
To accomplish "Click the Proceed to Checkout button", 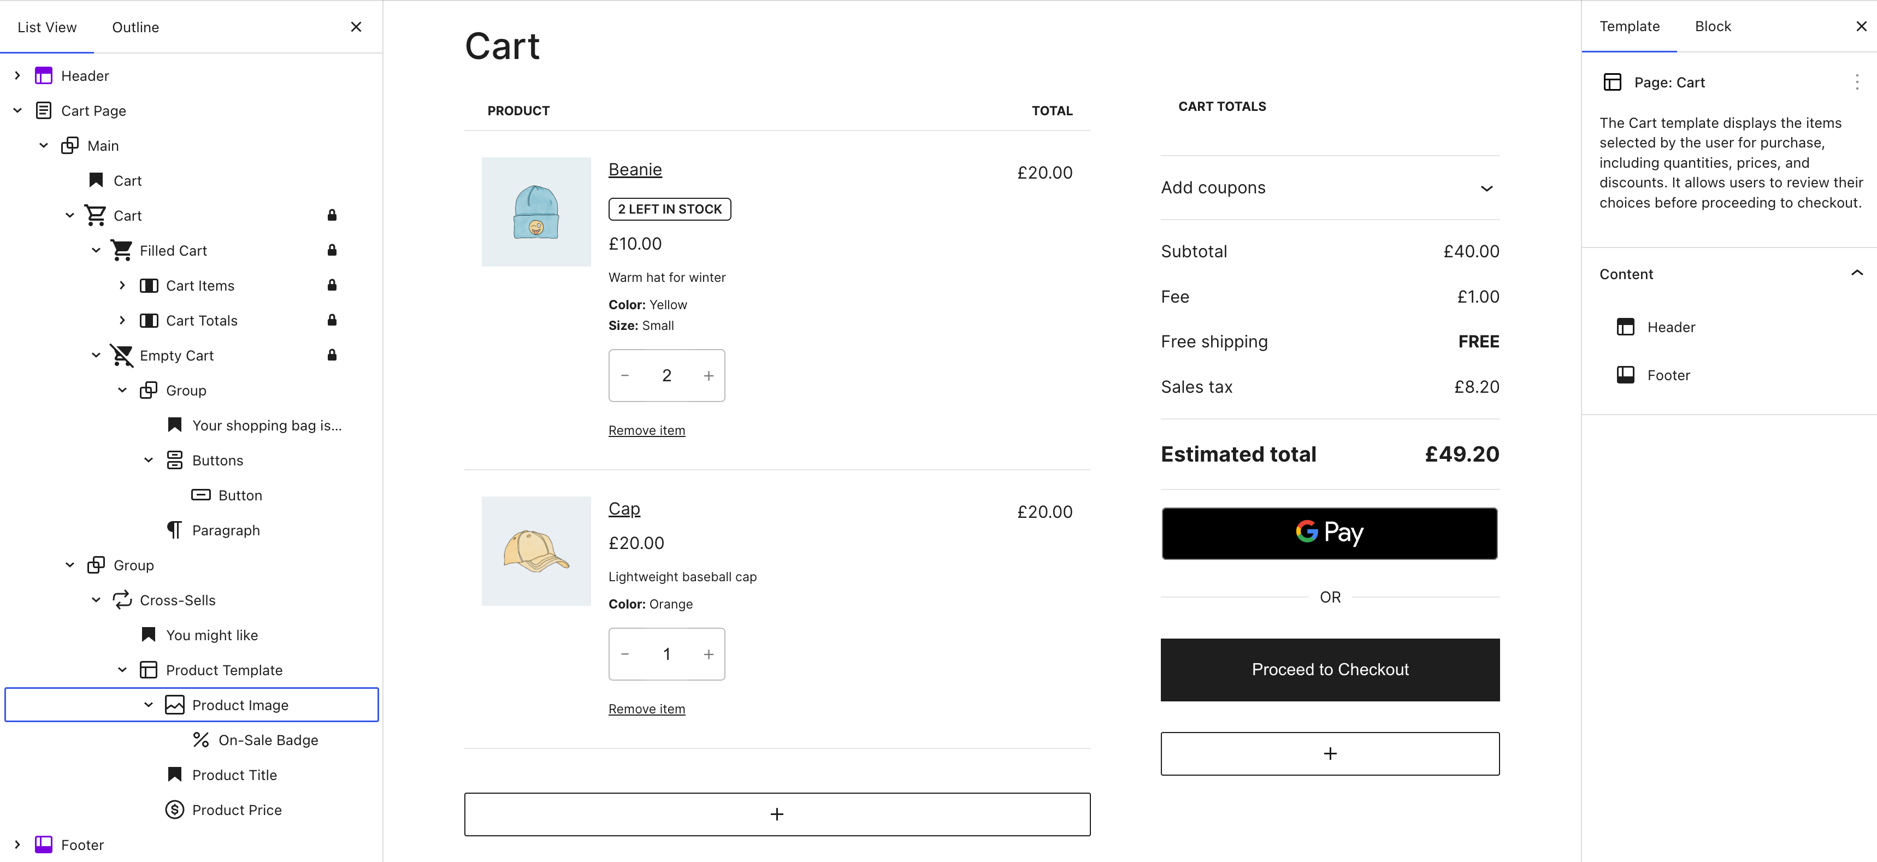I will pyautogui.click(x=1330, y=670).
